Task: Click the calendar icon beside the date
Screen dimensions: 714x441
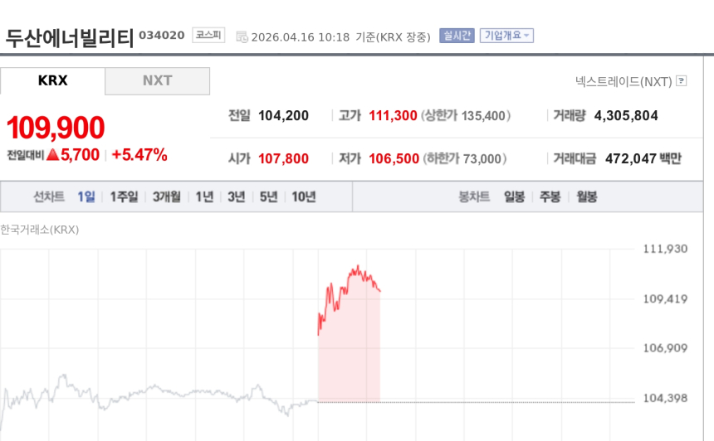Action: tap(242, 36)
